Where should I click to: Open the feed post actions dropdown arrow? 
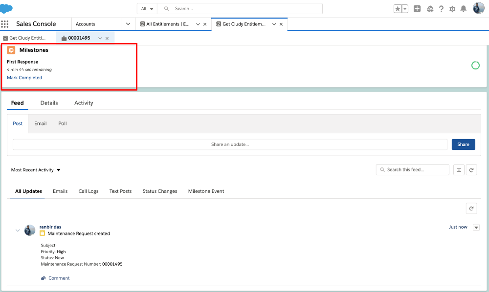click(476, 228)
